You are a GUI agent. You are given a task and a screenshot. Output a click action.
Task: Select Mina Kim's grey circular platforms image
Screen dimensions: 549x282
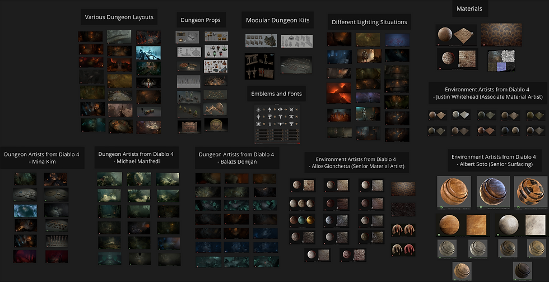coord(25,195)
